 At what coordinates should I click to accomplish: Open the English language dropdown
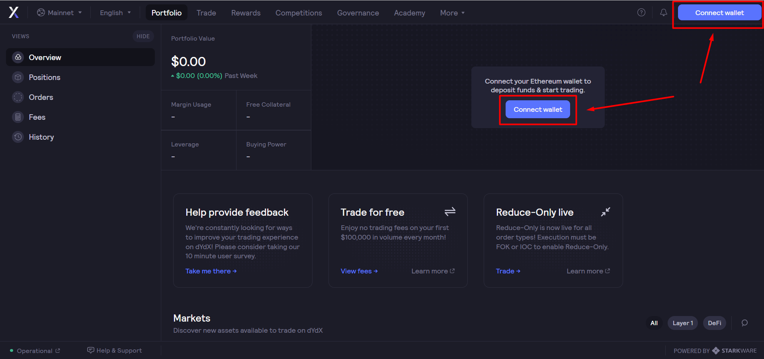[115, 13]
